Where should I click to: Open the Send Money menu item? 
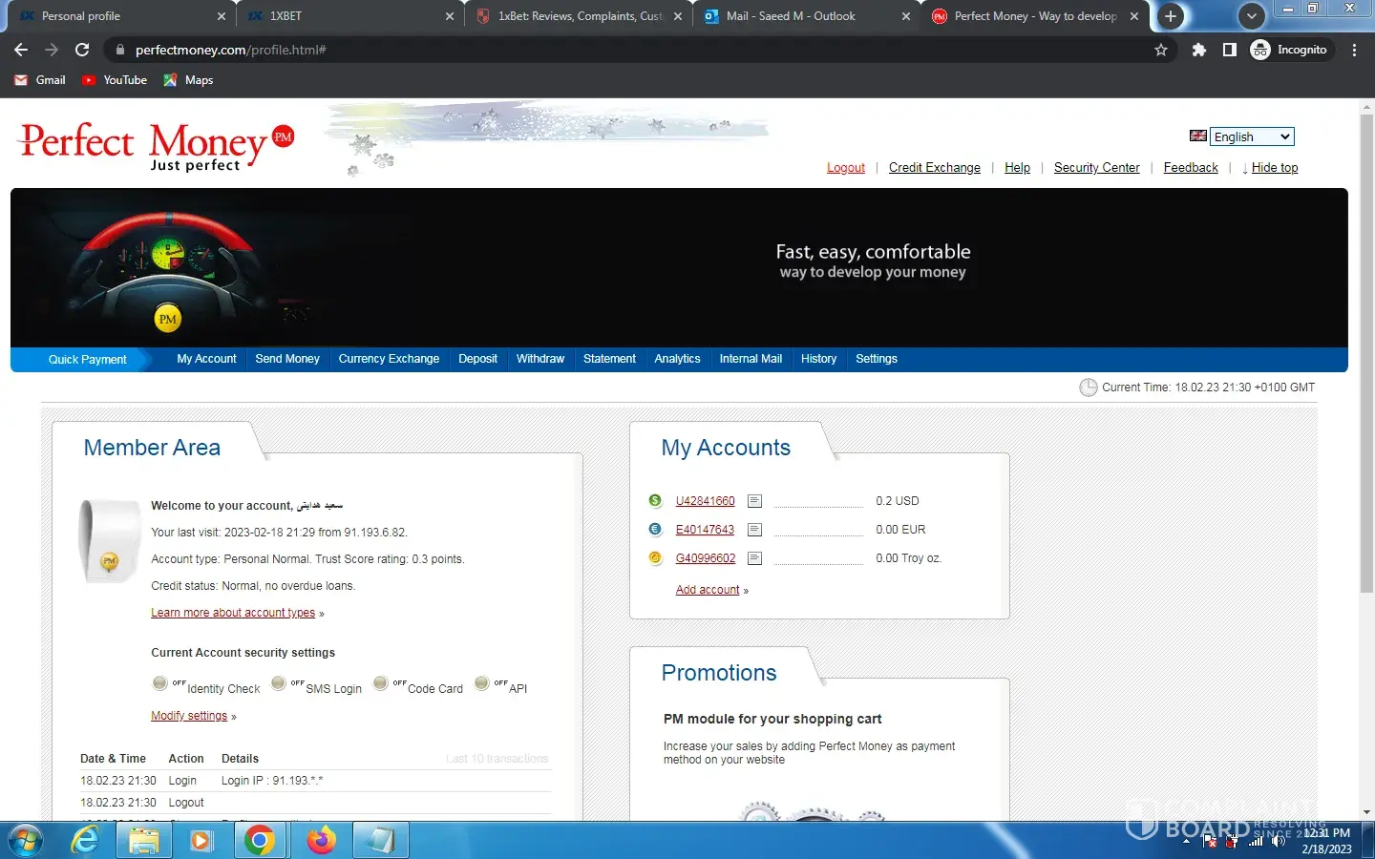[286, 359]
